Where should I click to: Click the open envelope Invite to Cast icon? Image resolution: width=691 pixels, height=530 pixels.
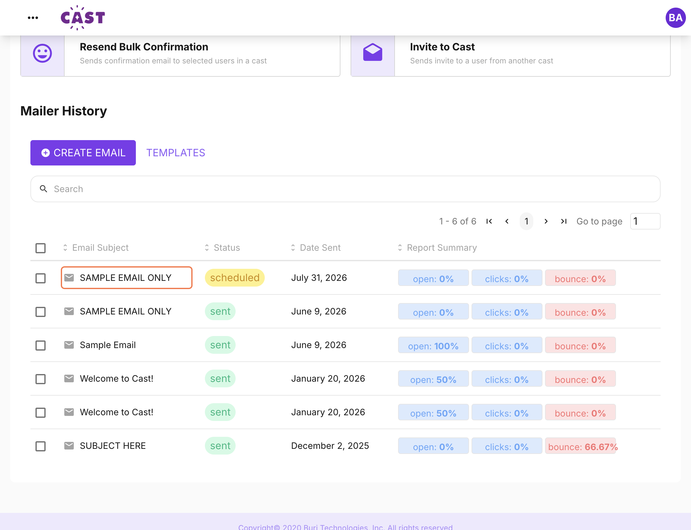pos(373,52)
